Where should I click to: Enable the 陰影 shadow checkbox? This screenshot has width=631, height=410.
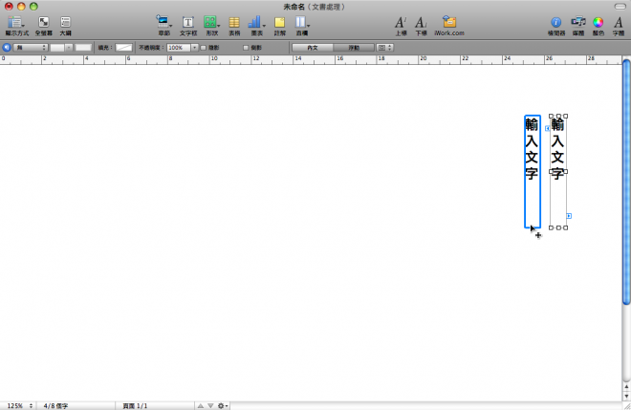pyautogui.click(x=203, y=47)
